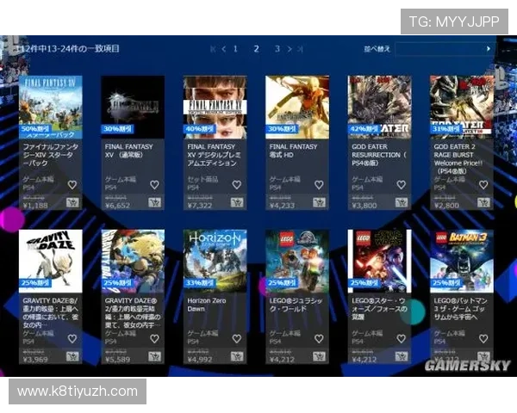Open FINAL FANTASY Type-0 HD cover image
Viewport: 517px width, 413px height.
coord(297,107)
